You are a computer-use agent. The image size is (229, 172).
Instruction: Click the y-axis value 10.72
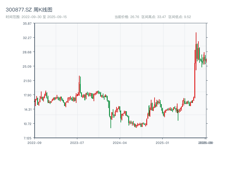[x=27, y=124]
